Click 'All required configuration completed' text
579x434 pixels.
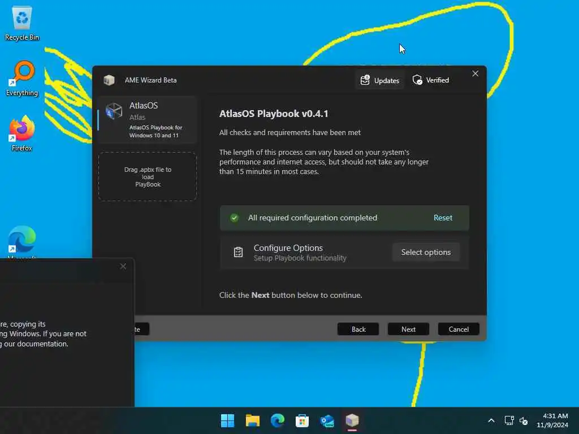(x=312, y=218)
